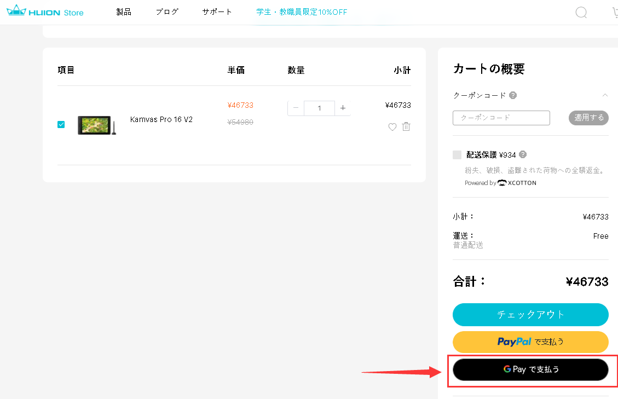Add Kamvas Pro 16 V2 to wishlist heart
The width and height of the screenshot is (618, 399).
coord(392,127)
